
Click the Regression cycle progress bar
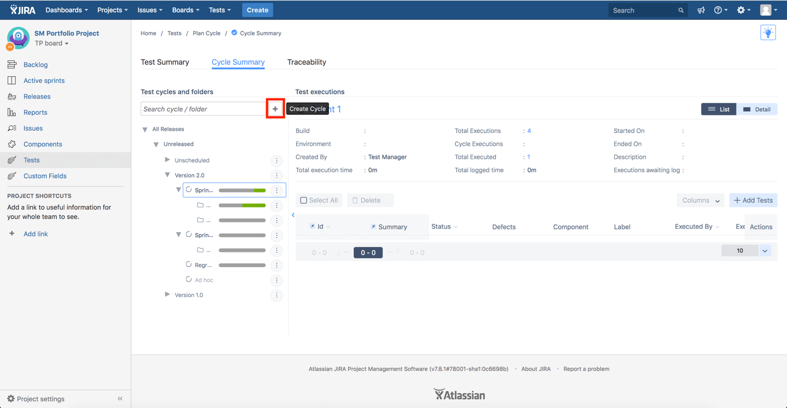[x=242, y=265]
